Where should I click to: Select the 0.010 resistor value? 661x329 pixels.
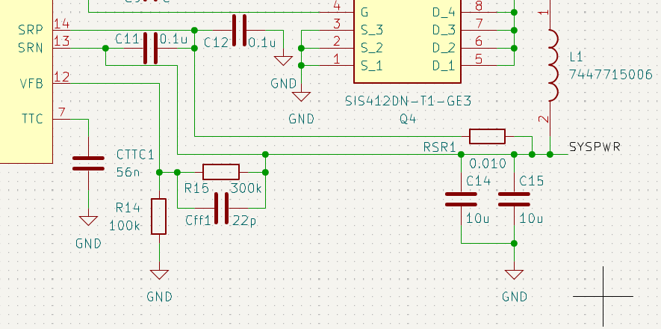(x=488, y=163)
